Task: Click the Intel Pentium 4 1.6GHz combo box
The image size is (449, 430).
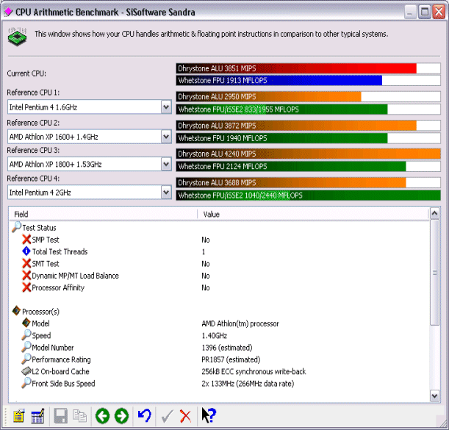Action: tap(90, 107)
